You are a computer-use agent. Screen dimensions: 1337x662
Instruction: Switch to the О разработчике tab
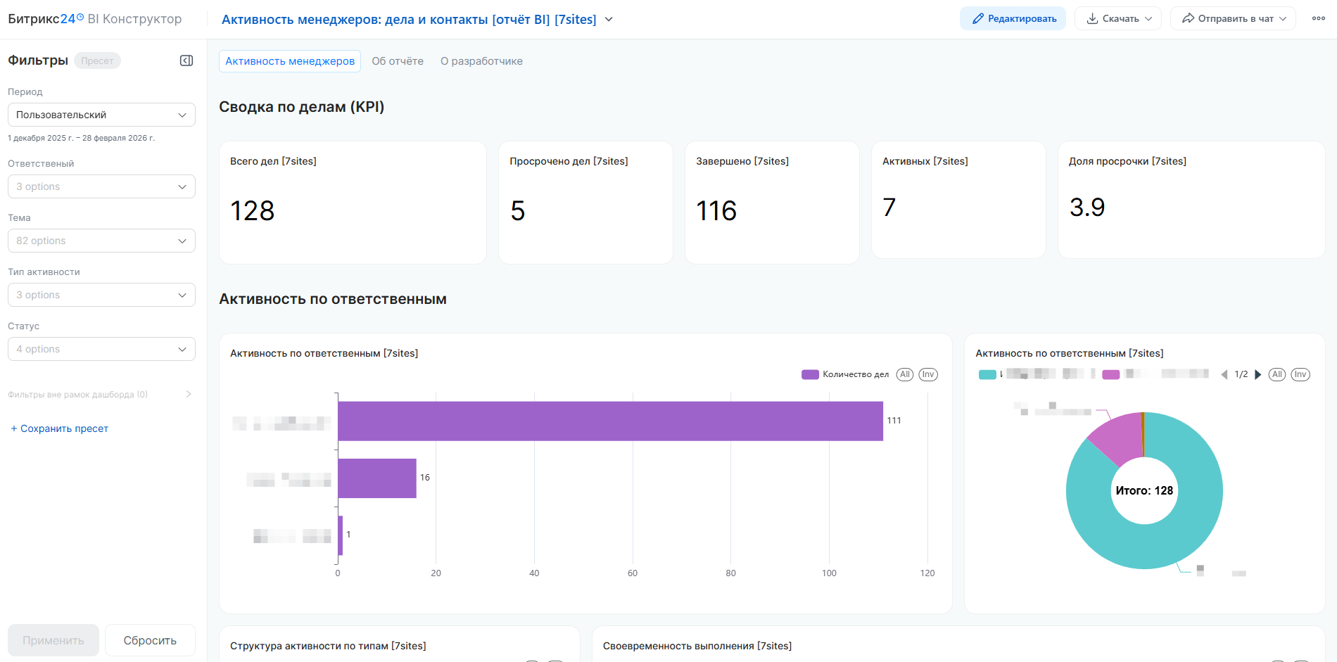[481, 61]
